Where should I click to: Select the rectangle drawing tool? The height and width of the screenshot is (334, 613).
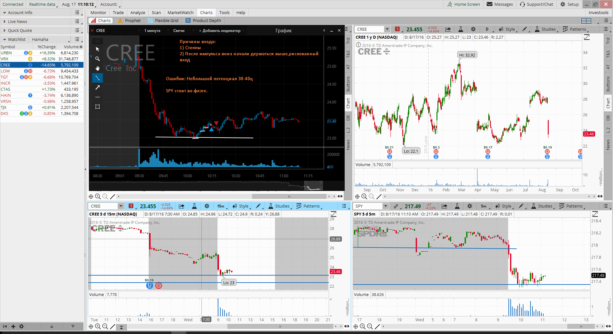point(98,107)
